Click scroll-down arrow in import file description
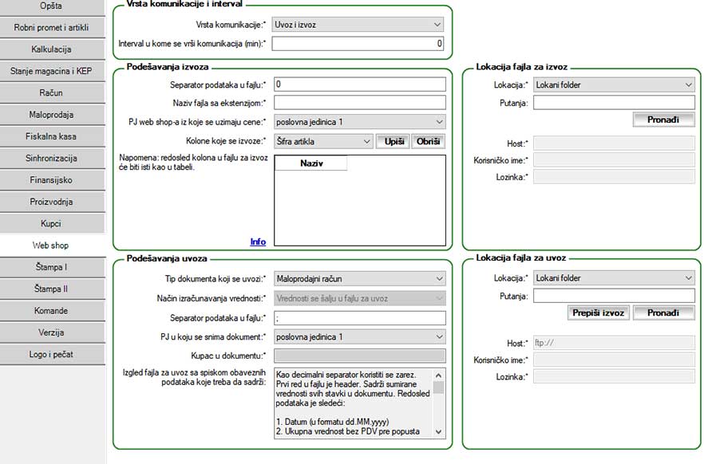712x464 pixels. [438, 432]
